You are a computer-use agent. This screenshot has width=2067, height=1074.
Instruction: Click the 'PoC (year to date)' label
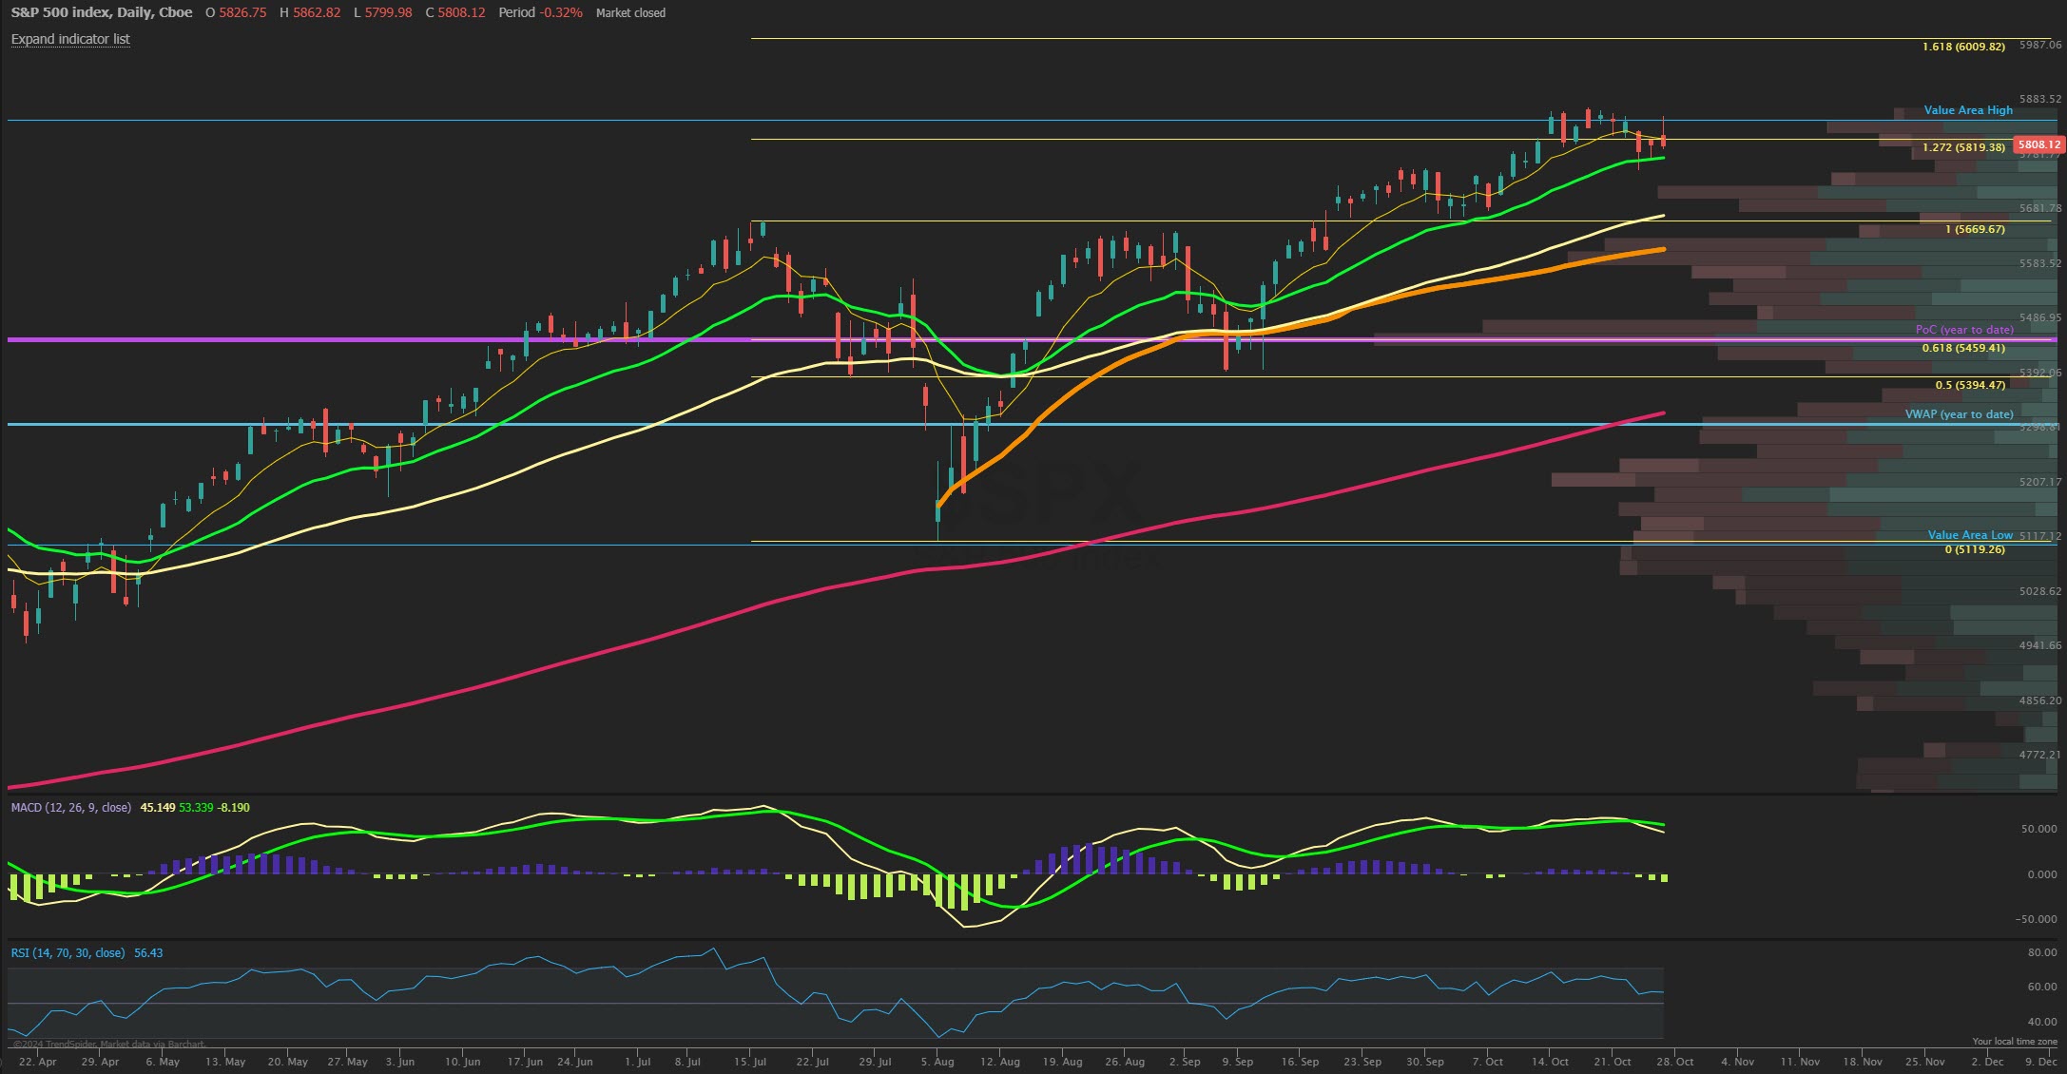tap(1964, 330)
